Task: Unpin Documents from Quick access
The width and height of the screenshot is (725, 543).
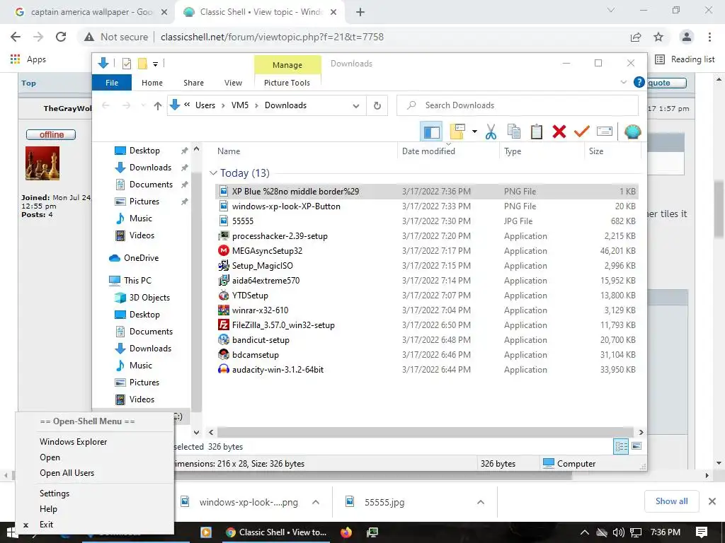Action: [185, 185]
